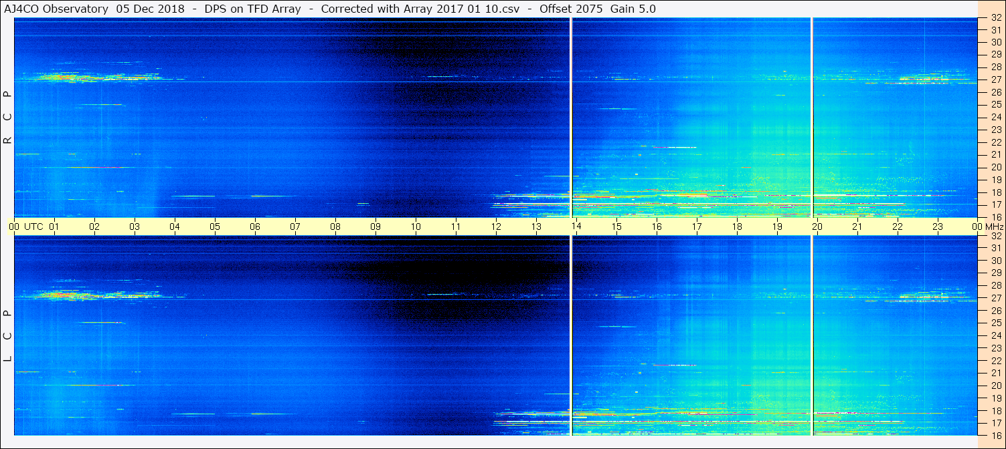The image size is (1006, 449).
Task: Click the 23 MHz tick of the LCP panel
Action: coord(996,348)
